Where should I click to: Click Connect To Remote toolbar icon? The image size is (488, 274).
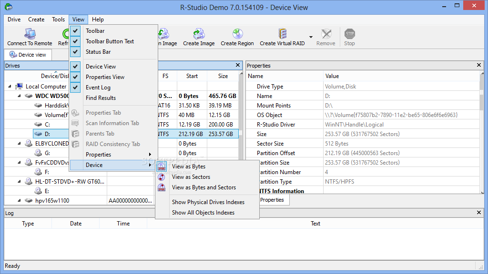point(30,34)
